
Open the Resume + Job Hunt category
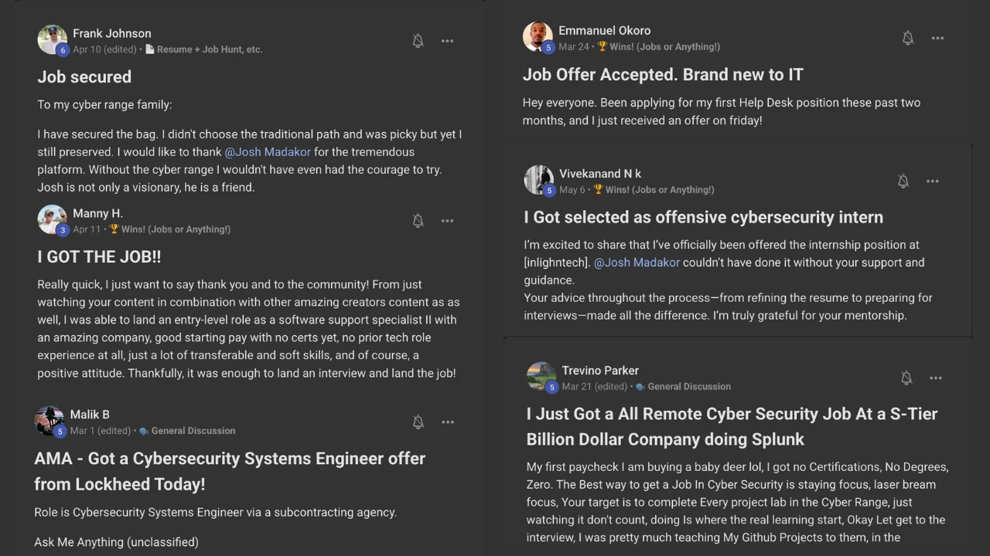(x=209, y=49)
